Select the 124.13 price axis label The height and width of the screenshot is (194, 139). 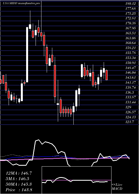click(131, 117)
